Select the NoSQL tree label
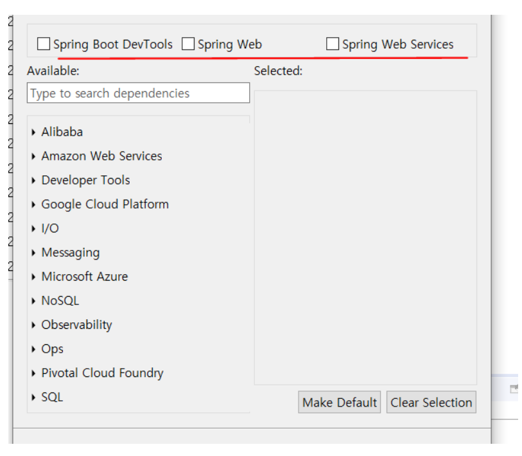Image resolution: width=522 pixels, height=456 pixels. (60, 301)
